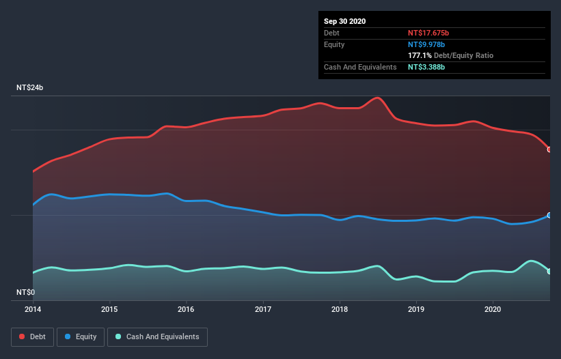Click the NT$0 y-axis label
The height and width of the screenshot is (359, 561).
point(25,292)
